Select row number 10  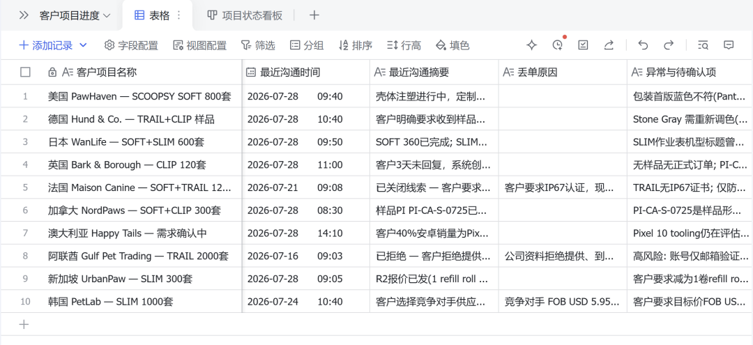click(26, 301)
